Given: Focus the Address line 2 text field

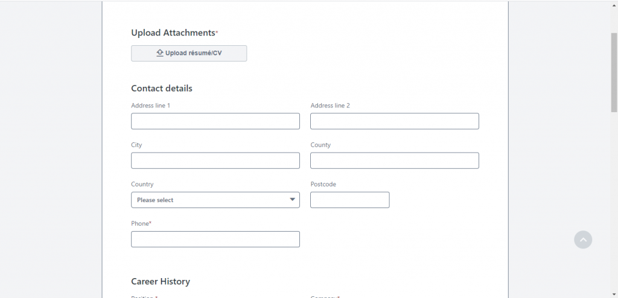Looking at the screenshot, I should click(394, 121).
